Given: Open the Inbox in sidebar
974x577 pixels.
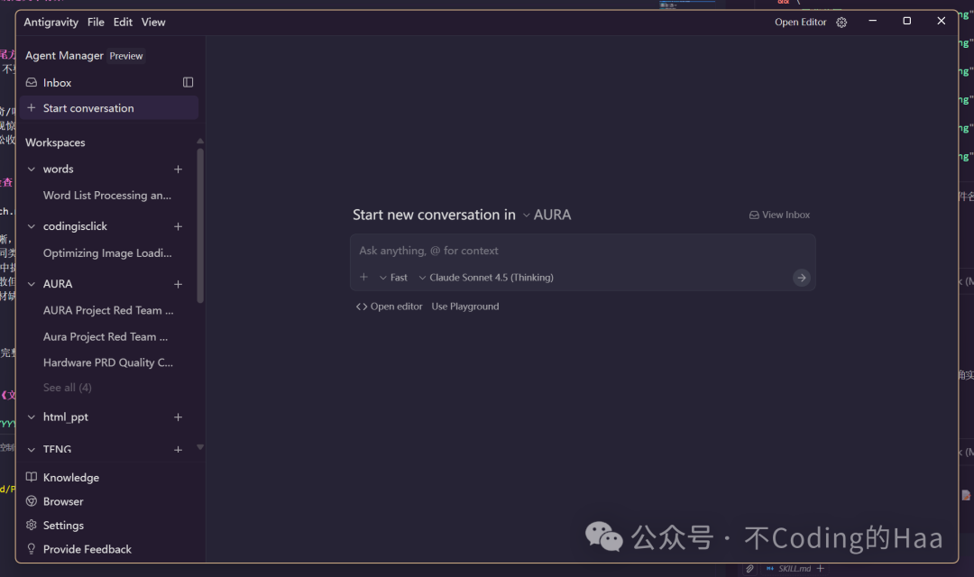Looking at the screenshot, I should pos(57,83).
